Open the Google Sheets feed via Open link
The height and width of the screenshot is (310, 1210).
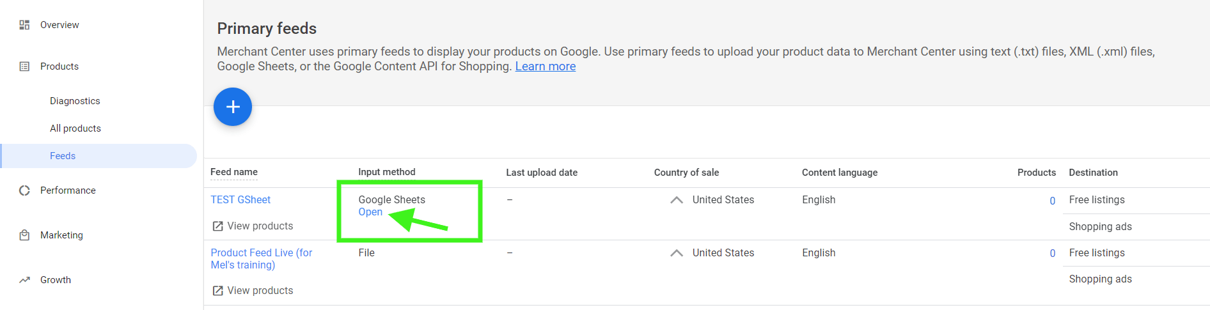pos(370,212)
